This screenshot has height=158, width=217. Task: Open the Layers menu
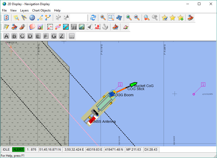pyautogui.click(x=24, y=10)
